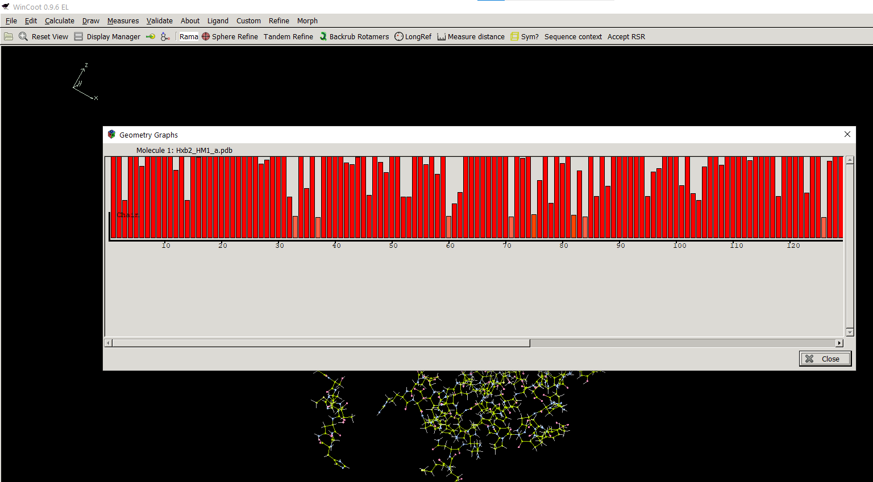Click the molecule bond icon in toolbar

[165, 36]
